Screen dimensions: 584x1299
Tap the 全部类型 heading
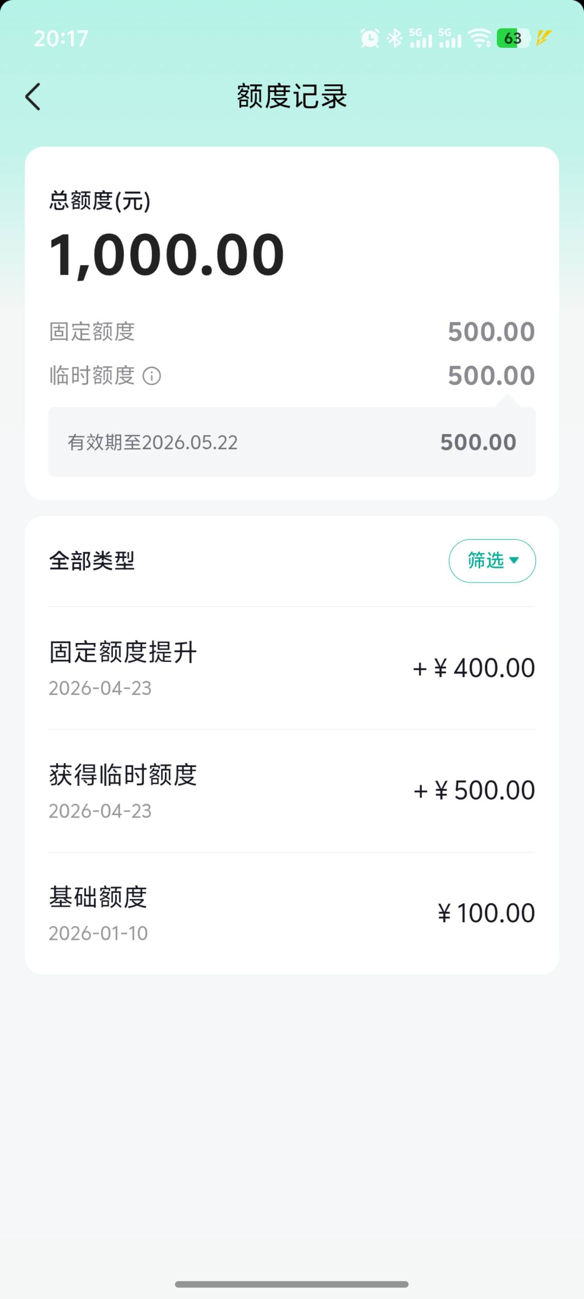coord(92,561)
